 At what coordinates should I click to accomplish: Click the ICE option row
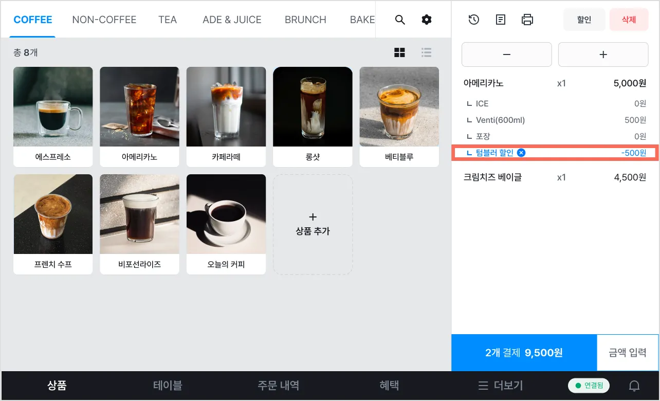[x=555, y=103]
